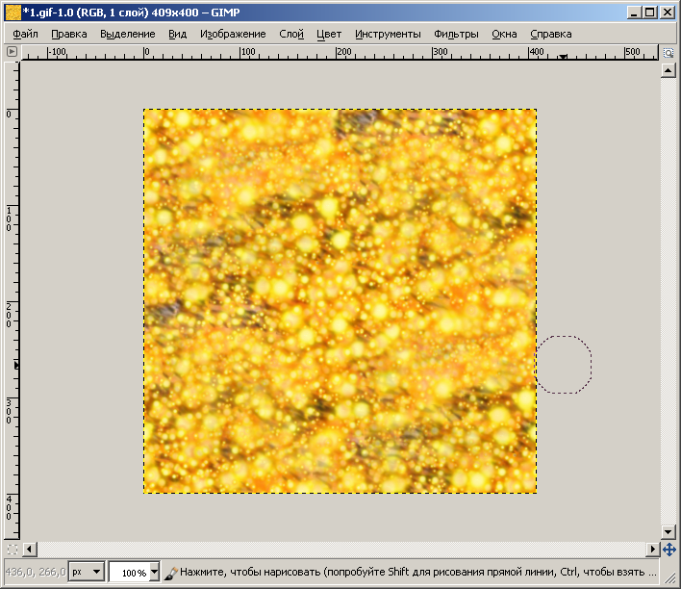Minimize the GIMP window

[634, 13]
